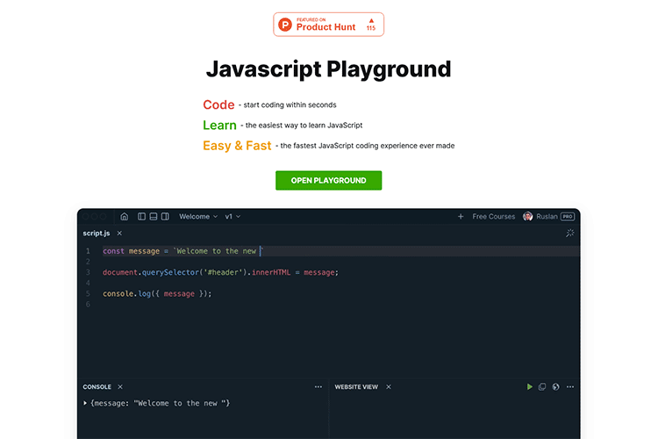Open the Console panel more options menu

[318, 386]
